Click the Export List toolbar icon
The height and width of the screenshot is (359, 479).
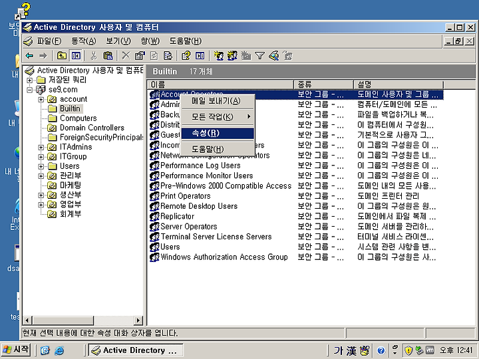168,56
